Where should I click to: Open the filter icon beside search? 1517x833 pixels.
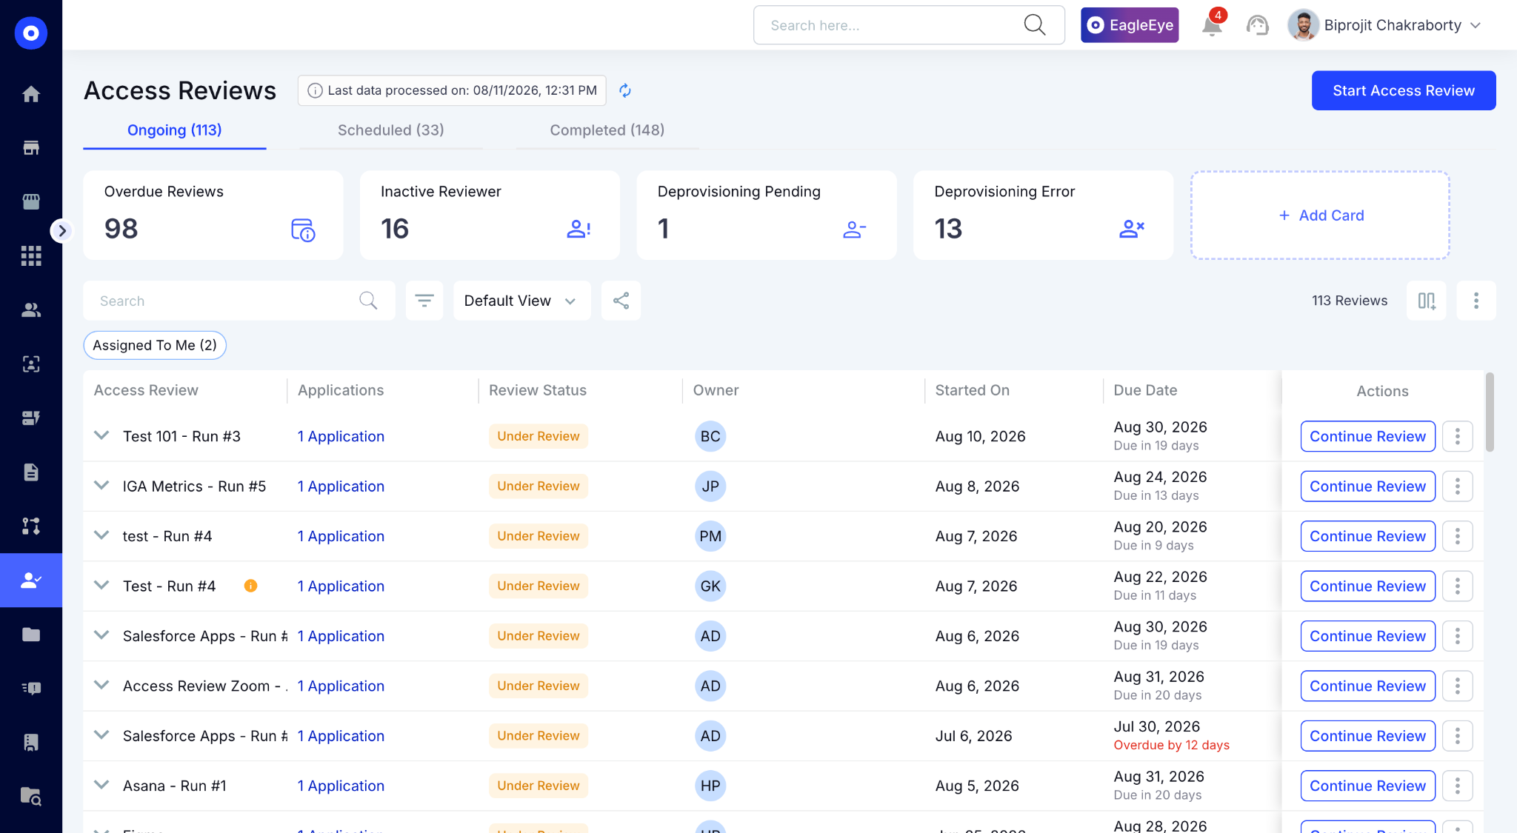click(x=424, y=301)
